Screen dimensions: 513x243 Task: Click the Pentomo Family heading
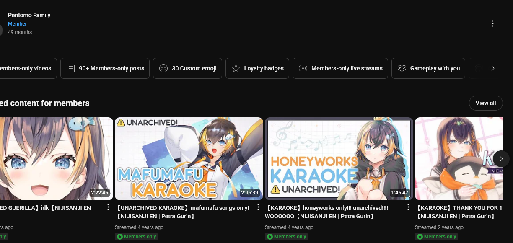click(x=29, y=15)
